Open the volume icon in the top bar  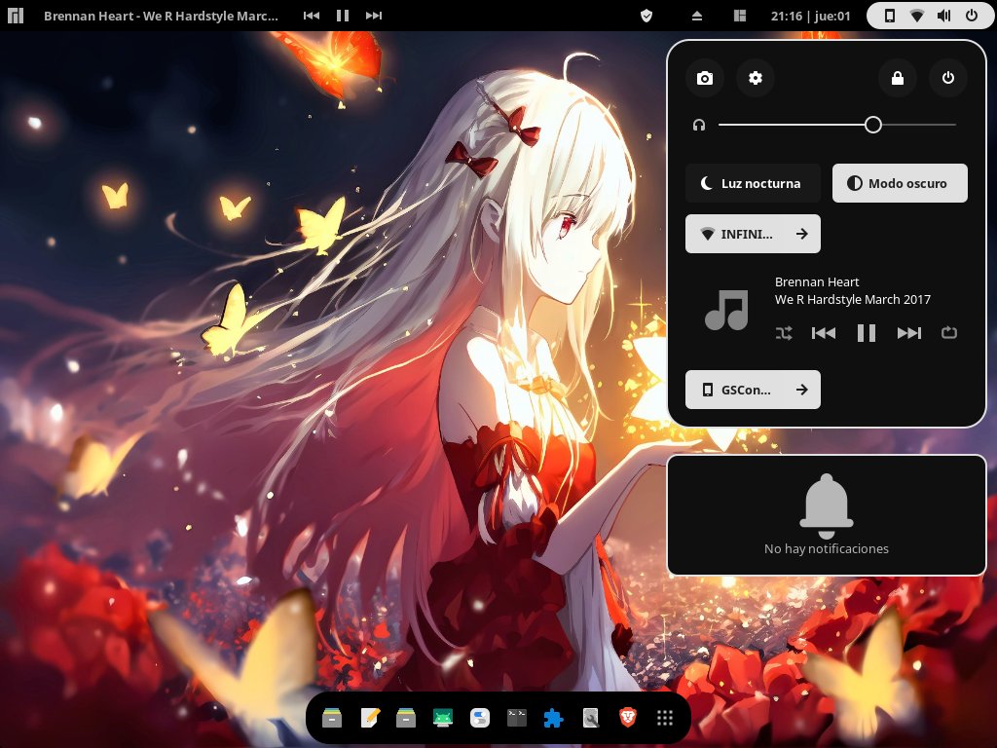click(x=942, y=16)
